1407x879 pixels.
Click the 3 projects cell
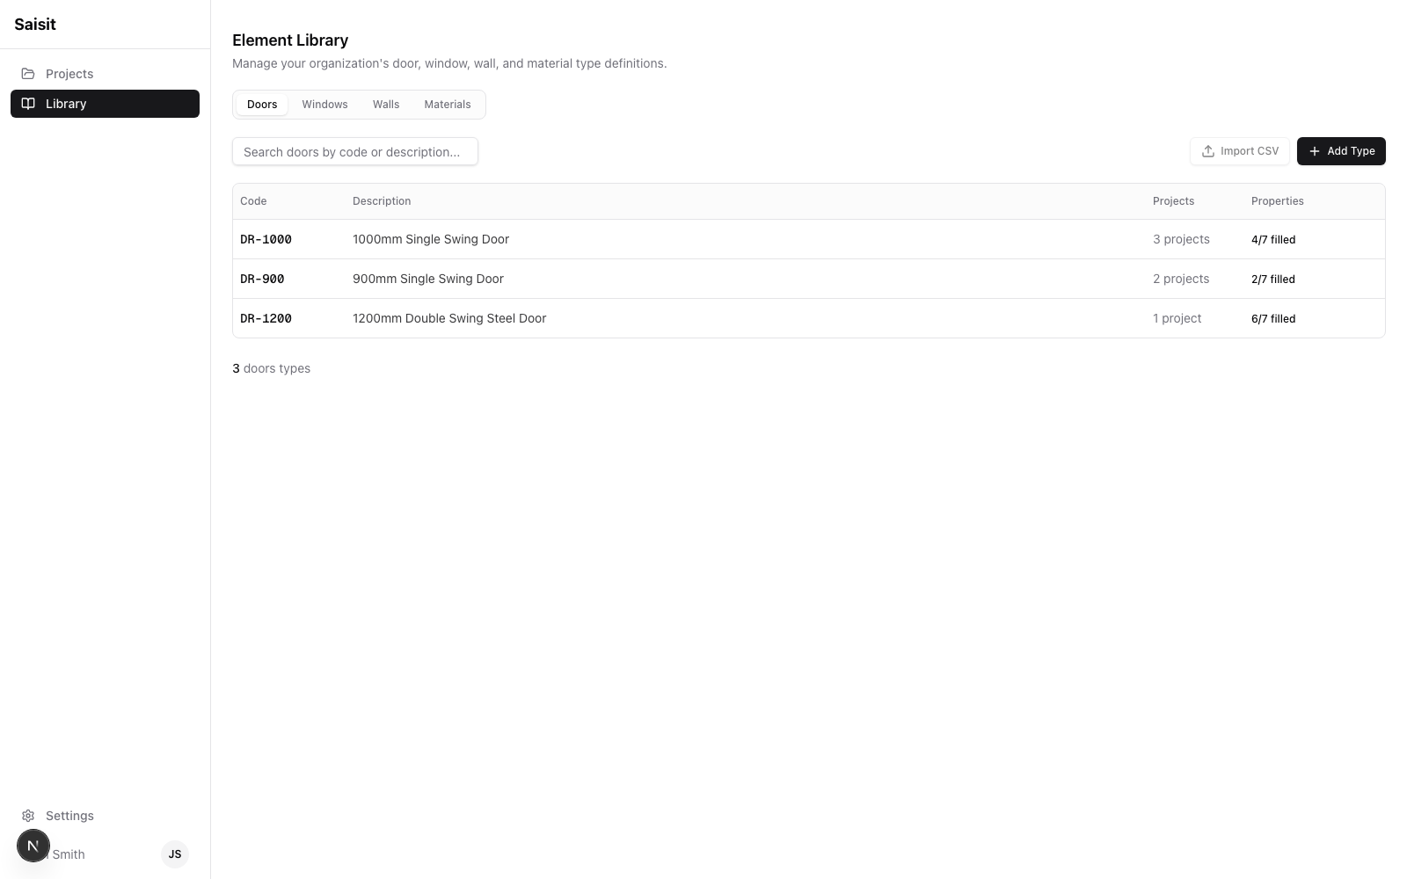(1181, 239)
